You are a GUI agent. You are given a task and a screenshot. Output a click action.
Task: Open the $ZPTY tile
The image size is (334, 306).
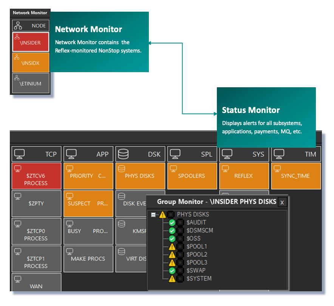click(x=36, y=204)
